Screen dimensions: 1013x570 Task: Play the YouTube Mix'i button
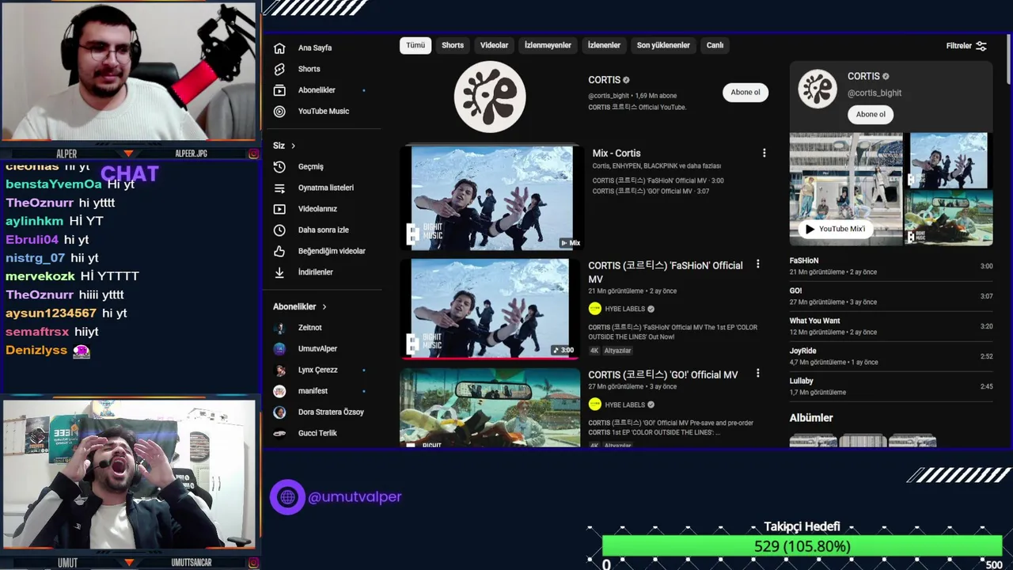pos(834,229)
